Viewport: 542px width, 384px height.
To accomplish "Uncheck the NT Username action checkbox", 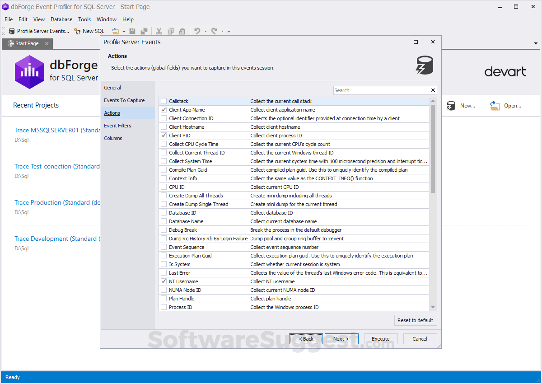I will click(164, 281).
